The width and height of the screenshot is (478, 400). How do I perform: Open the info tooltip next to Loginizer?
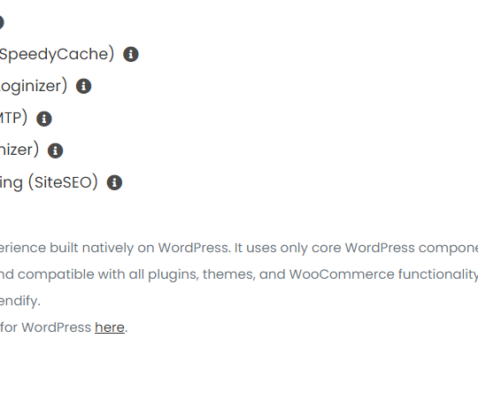pos(83,86)
